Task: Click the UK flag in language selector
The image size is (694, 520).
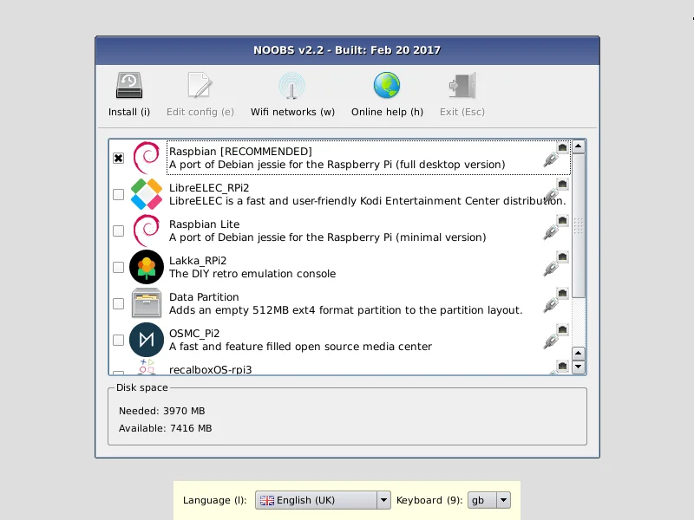Action: (x=267, y=500)
